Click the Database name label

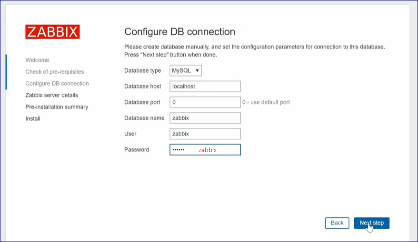pos(144,118)
